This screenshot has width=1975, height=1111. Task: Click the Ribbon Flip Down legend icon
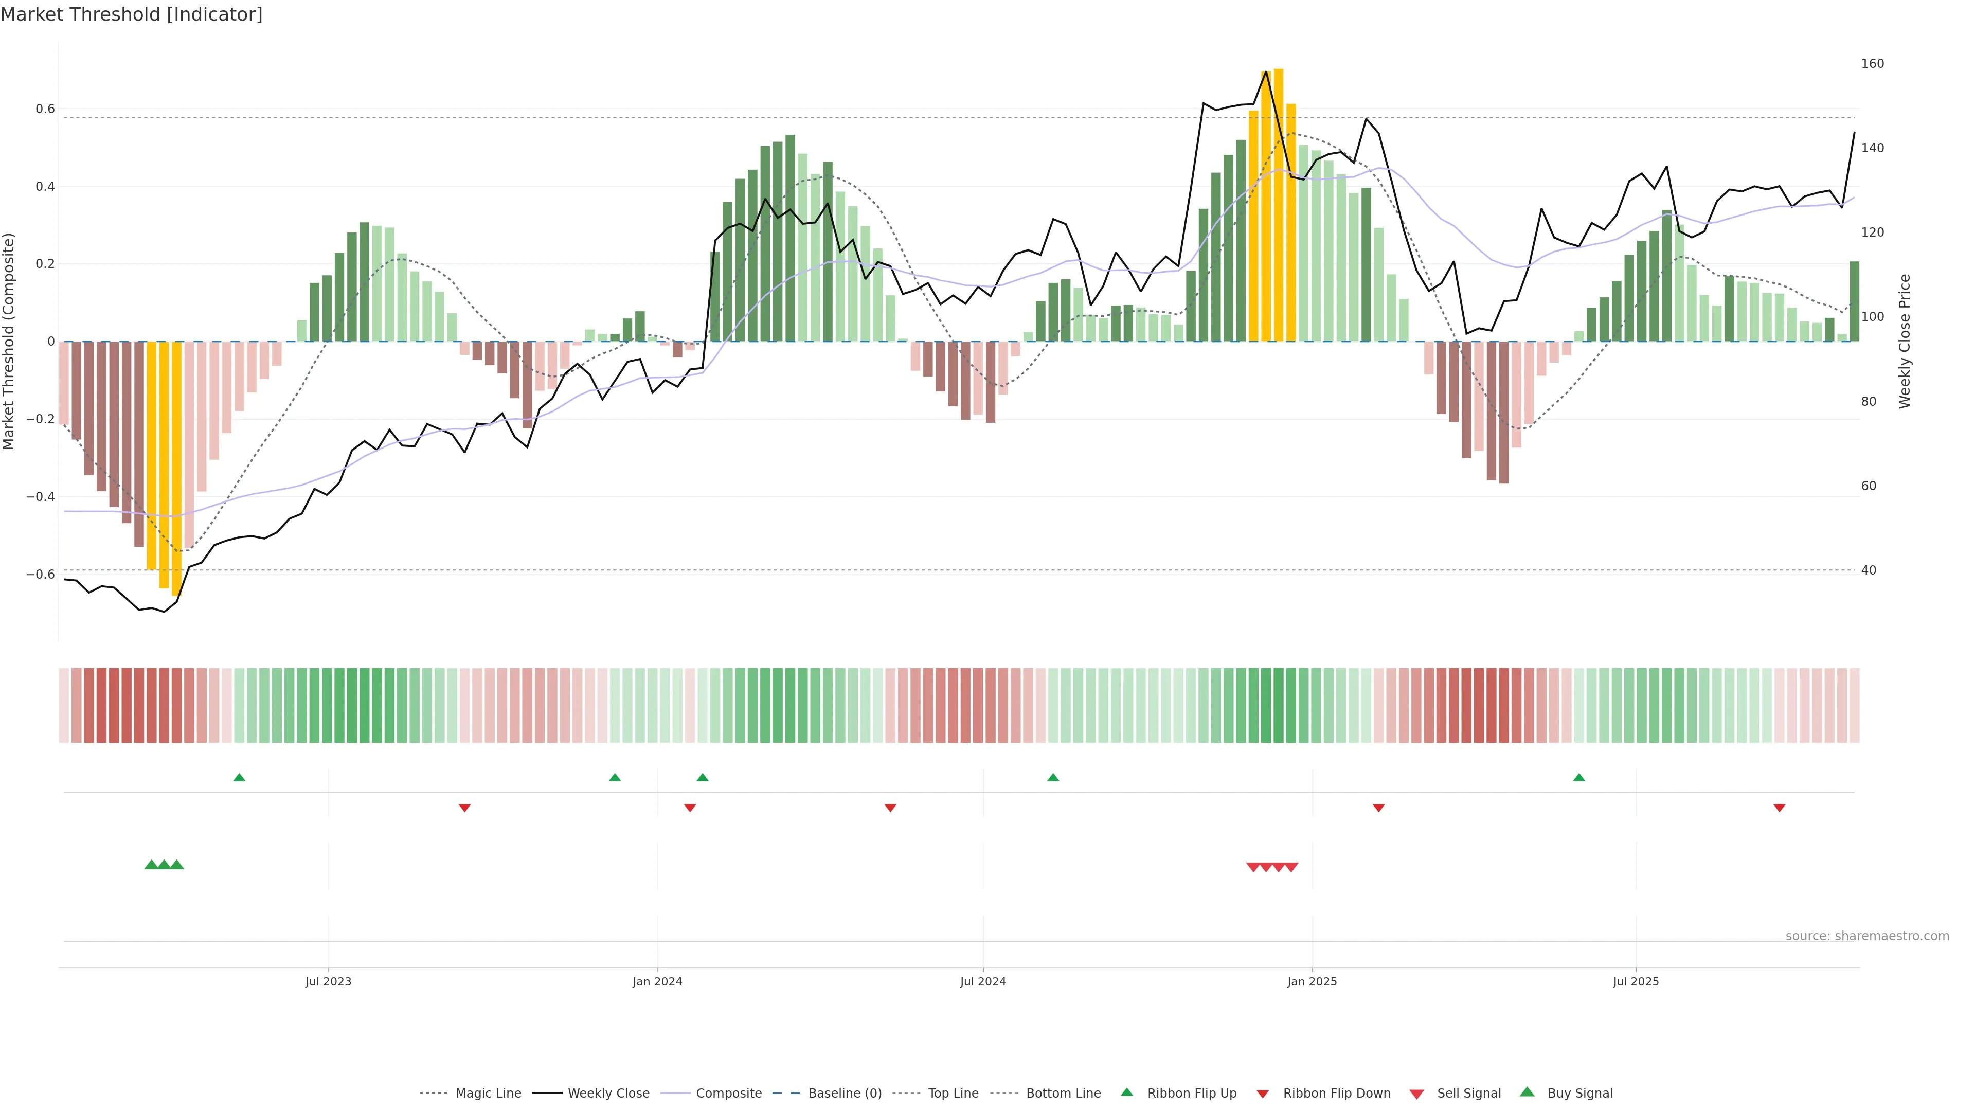[x=1263, y=1094]
